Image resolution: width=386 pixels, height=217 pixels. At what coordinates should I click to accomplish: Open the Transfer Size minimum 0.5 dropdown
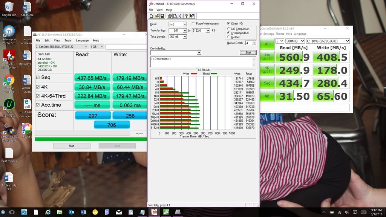point(185,31)
